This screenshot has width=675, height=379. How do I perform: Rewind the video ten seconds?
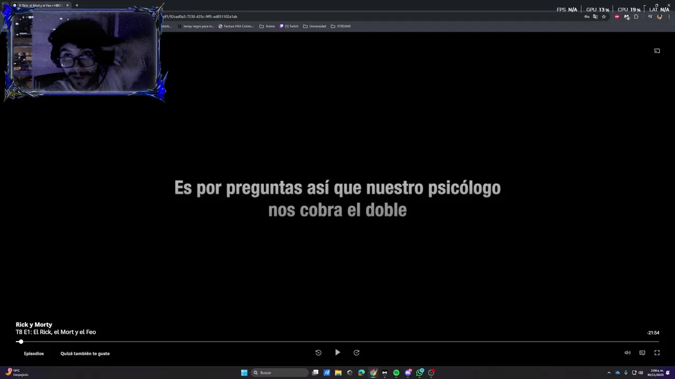(319, 353)
